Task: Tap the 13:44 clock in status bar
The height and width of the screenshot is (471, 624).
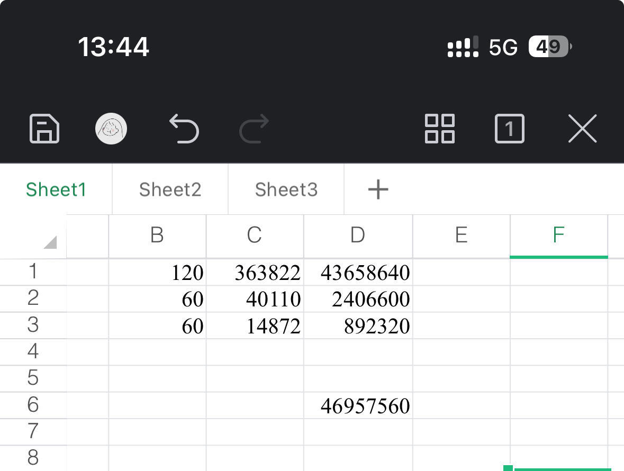Action: click(113, 47)
